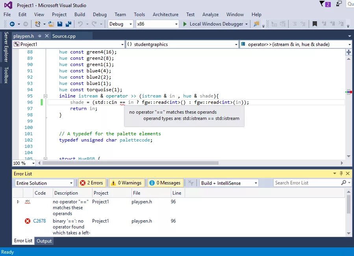Click the feedback icon beside notifications

pyautogui.click(x=339, y=4)
